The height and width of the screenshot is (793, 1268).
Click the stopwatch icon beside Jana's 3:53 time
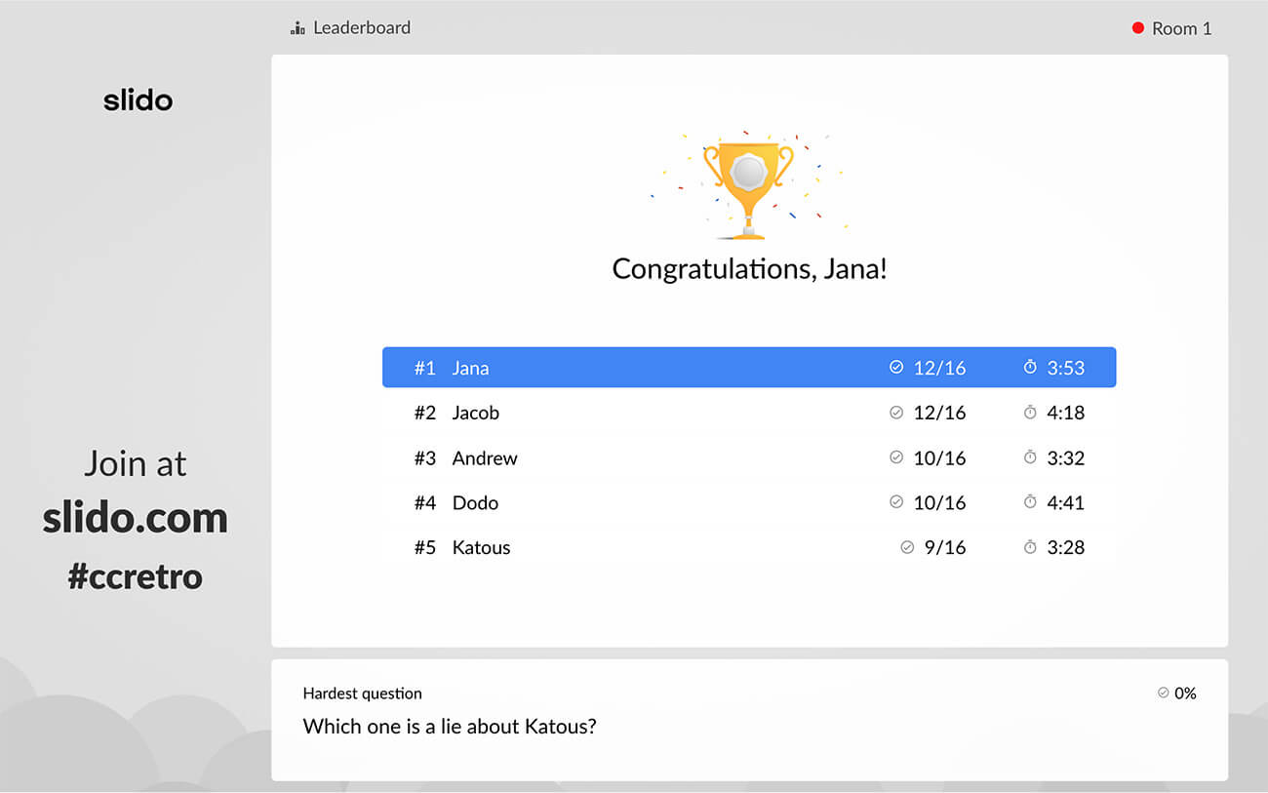[1030, 368]
